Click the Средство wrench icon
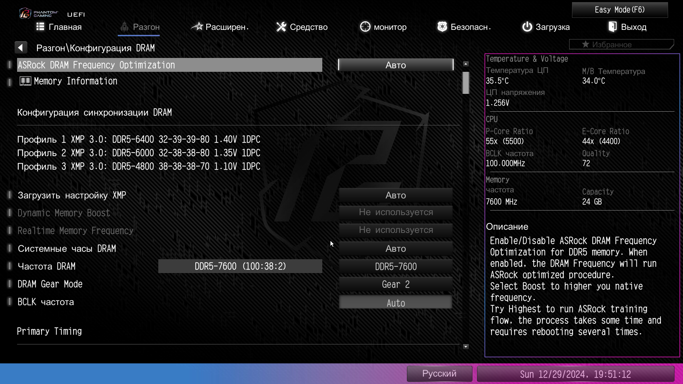 point(281,27)
